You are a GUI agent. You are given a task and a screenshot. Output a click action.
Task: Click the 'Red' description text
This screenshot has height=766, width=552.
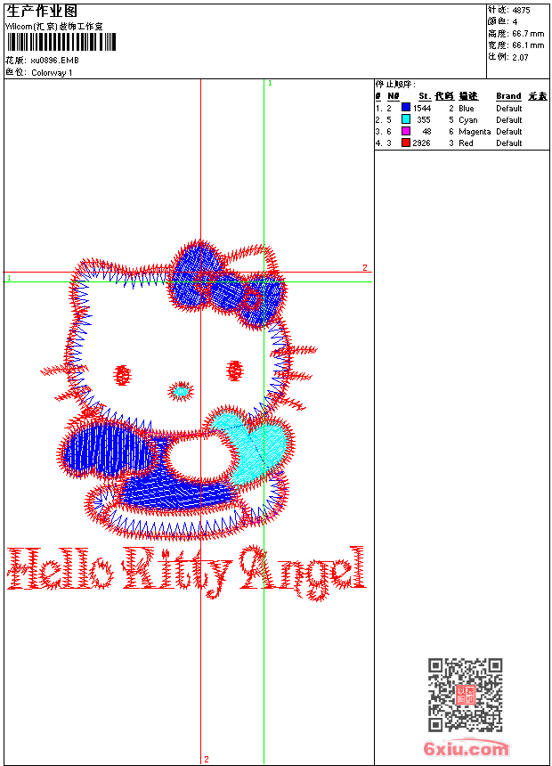point(466,143)
